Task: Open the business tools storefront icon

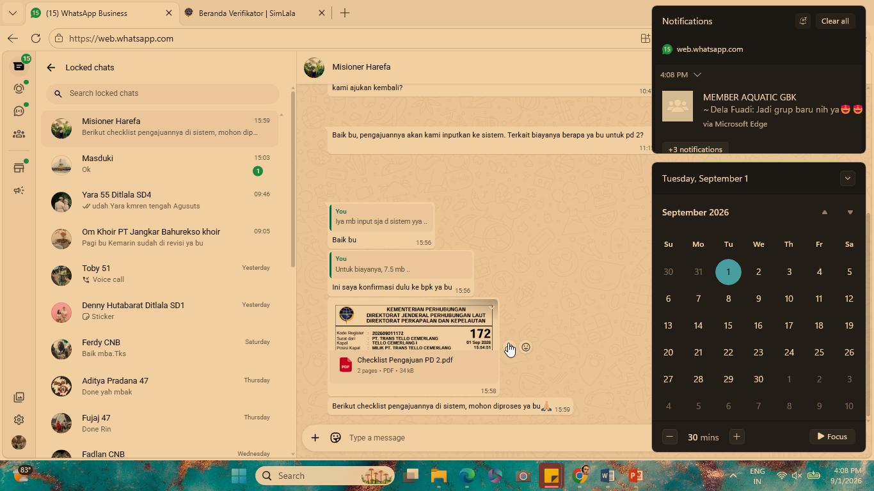Action: 19,168
